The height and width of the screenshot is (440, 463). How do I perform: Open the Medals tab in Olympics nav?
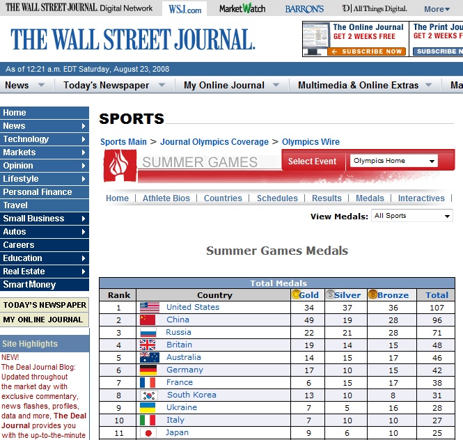pyautogui.click(x=370, y=198)
